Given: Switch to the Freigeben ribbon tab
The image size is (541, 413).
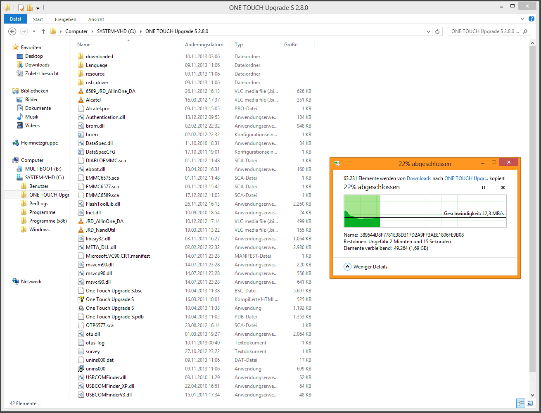Looking at the screenshot, I should (66, 19).
